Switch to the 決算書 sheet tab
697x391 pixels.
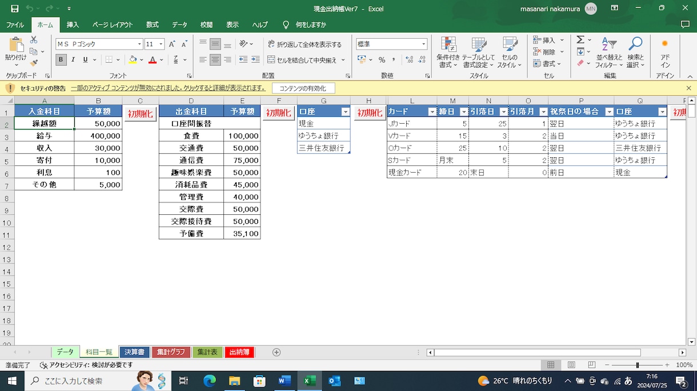click(134, 352)
